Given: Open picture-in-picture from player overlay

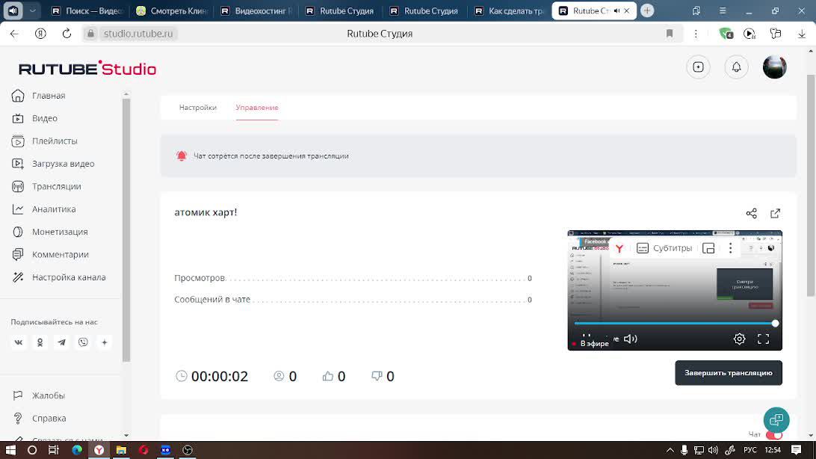Looking at the screenshot, I should coord(708,248).
